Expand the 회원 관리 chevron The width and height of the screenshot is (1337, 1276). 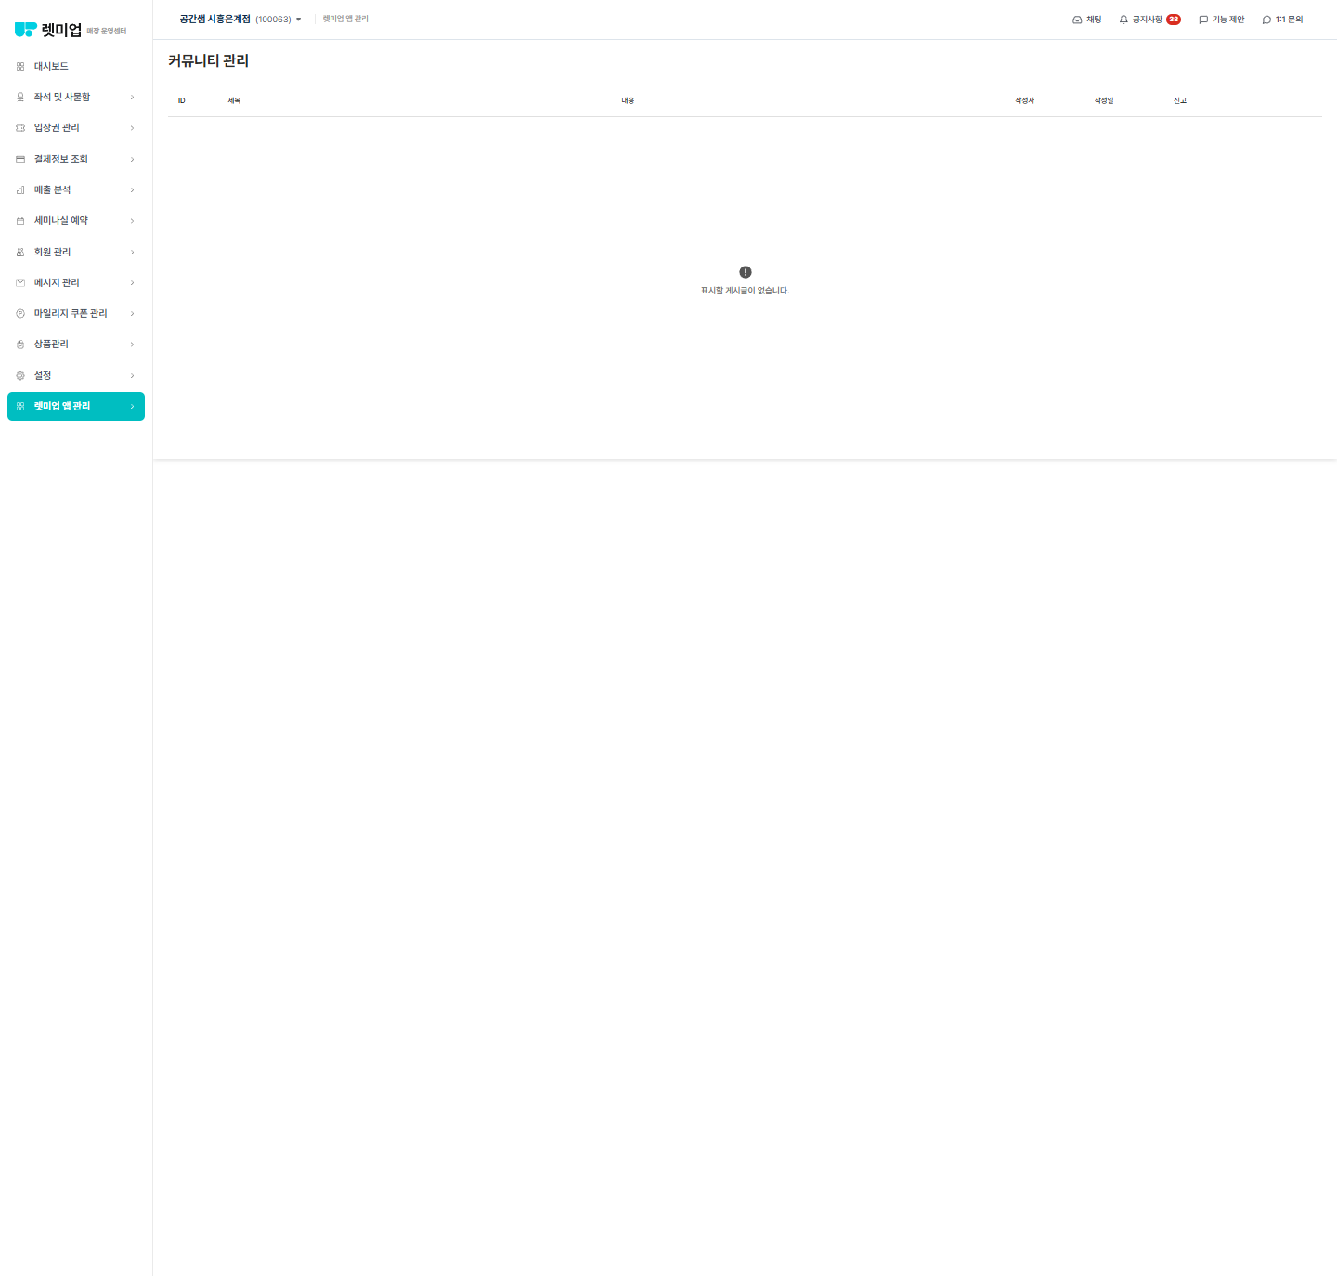(132, 252)
